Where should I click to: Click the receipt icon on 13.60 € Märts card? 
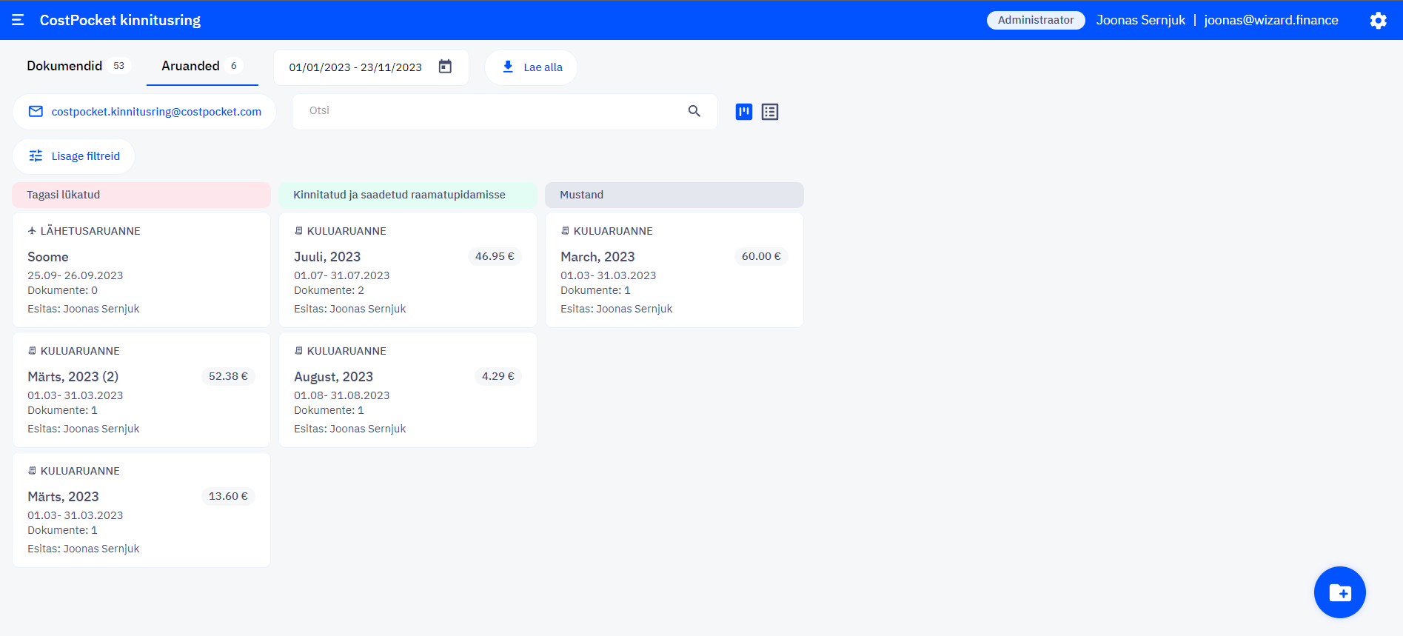click(32, 471)
